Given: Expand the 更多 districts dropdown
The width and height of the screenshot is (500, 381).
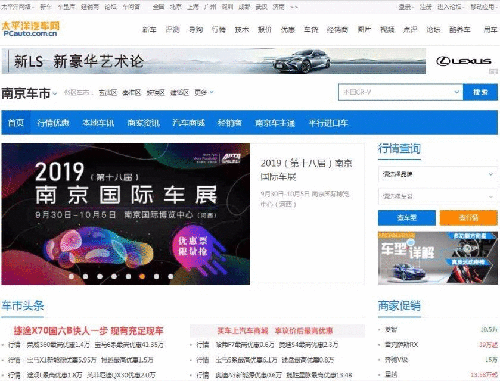Looking at the screenshot, I should (x=204, y=93).
